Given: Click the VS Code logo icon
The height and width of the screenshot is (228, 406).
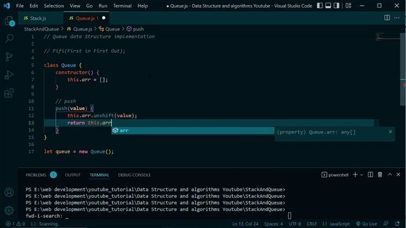Looking at the screenshot, I should (6, 6).
